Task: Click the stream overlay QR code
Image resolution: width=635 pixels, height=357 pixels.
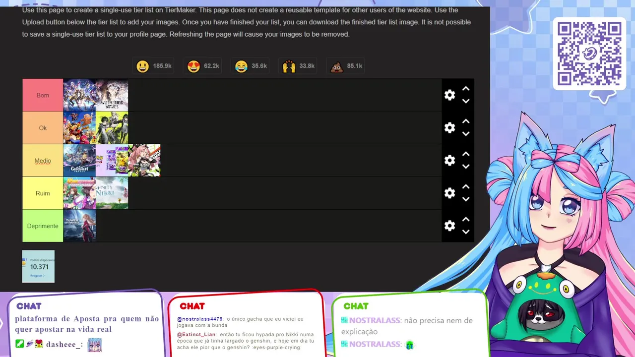Action: coord(589,54)
